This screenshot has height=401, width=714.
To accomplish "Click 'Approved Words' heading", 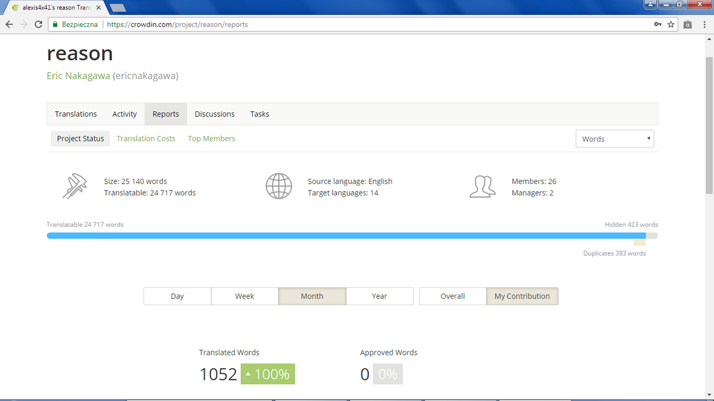I will click(389, 353).
